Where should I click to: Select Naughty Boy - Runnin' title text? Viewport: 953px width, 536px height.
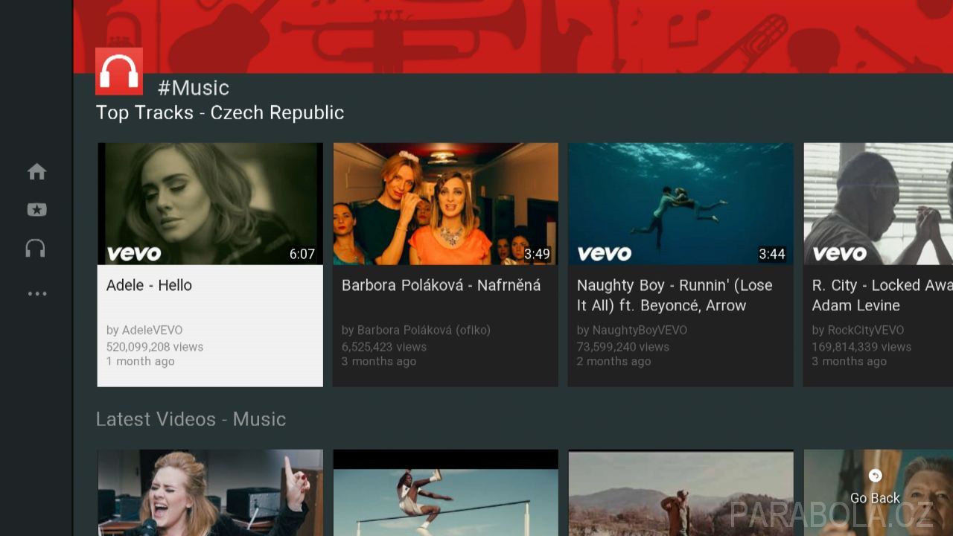(x=675, y=296)
